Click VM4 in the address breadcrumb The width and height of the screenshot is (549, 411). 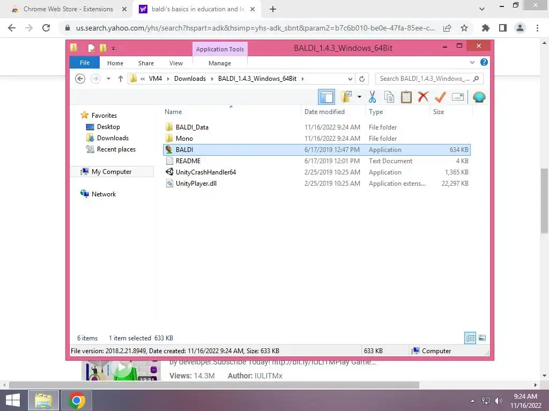(x=155, y=79)
